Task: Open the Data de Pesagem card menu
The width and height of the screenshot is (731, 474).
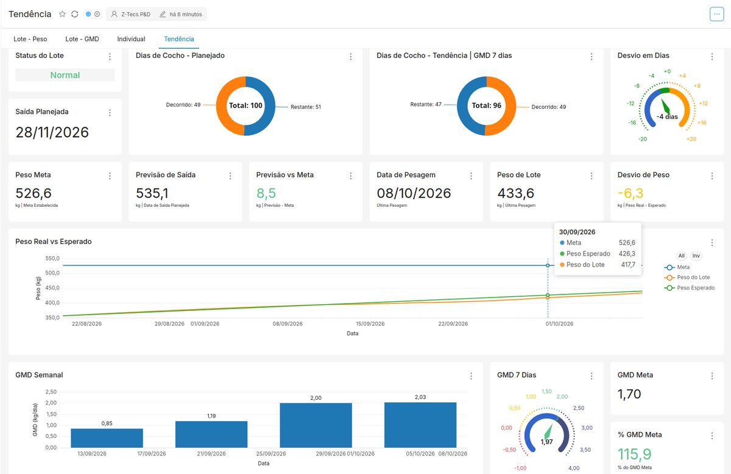Action: (471, 176)
